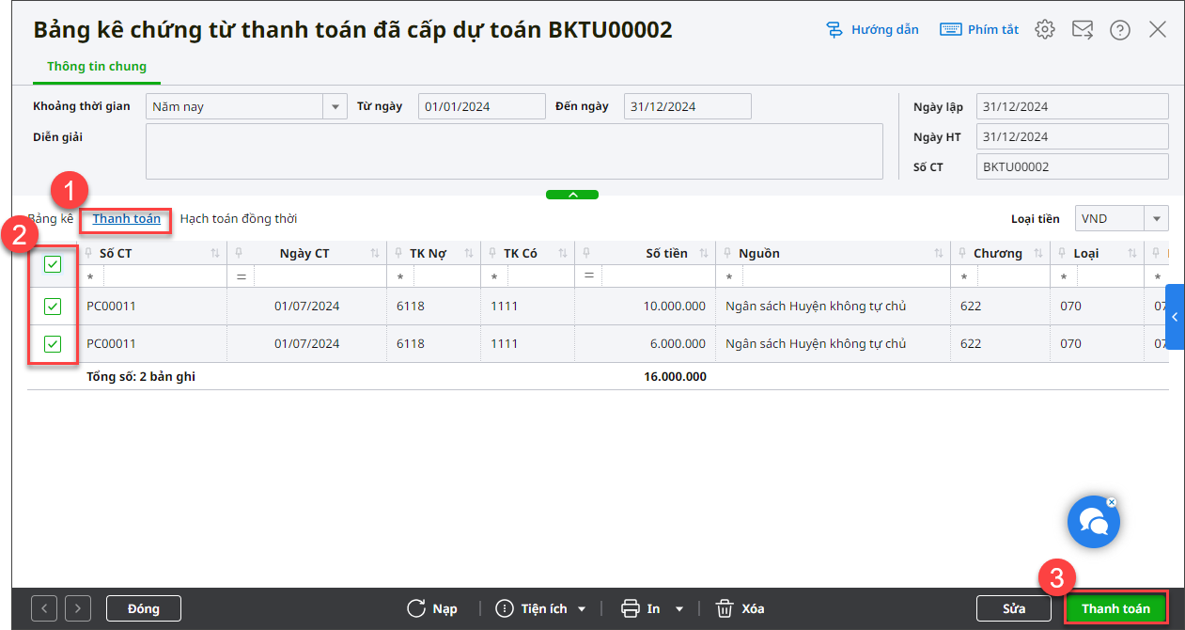Expand the blue right side panel
The width and height of the screenshot is (1185, 630).
tap(1175, 318)
